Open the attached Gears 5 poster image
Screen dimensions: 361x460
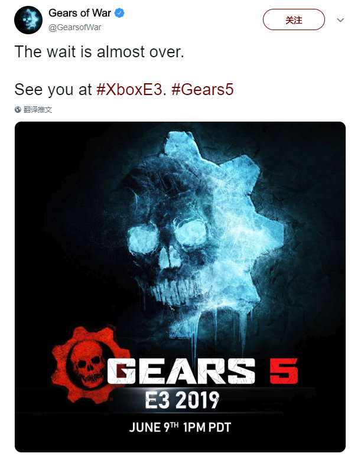(180, 287)
